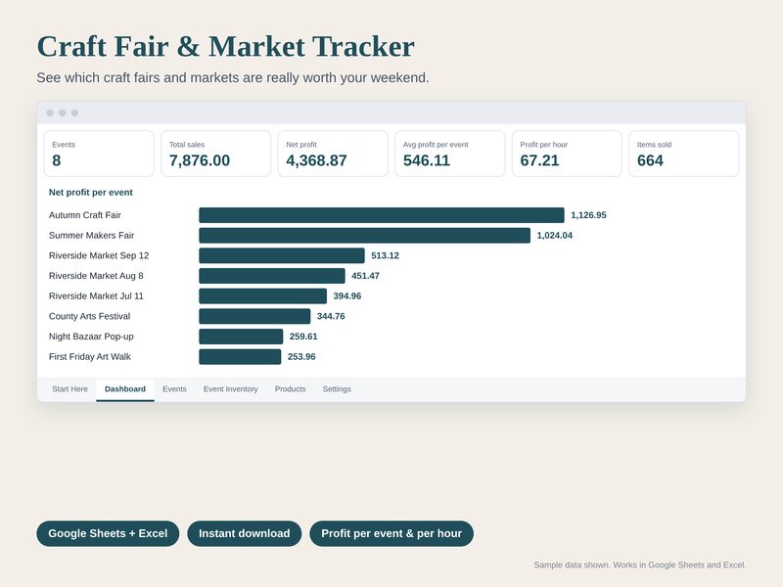Click the value 1,126.95

point(589,215)
